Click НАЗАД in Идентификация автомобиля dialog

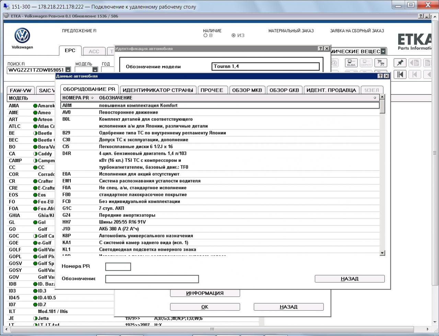288,307
